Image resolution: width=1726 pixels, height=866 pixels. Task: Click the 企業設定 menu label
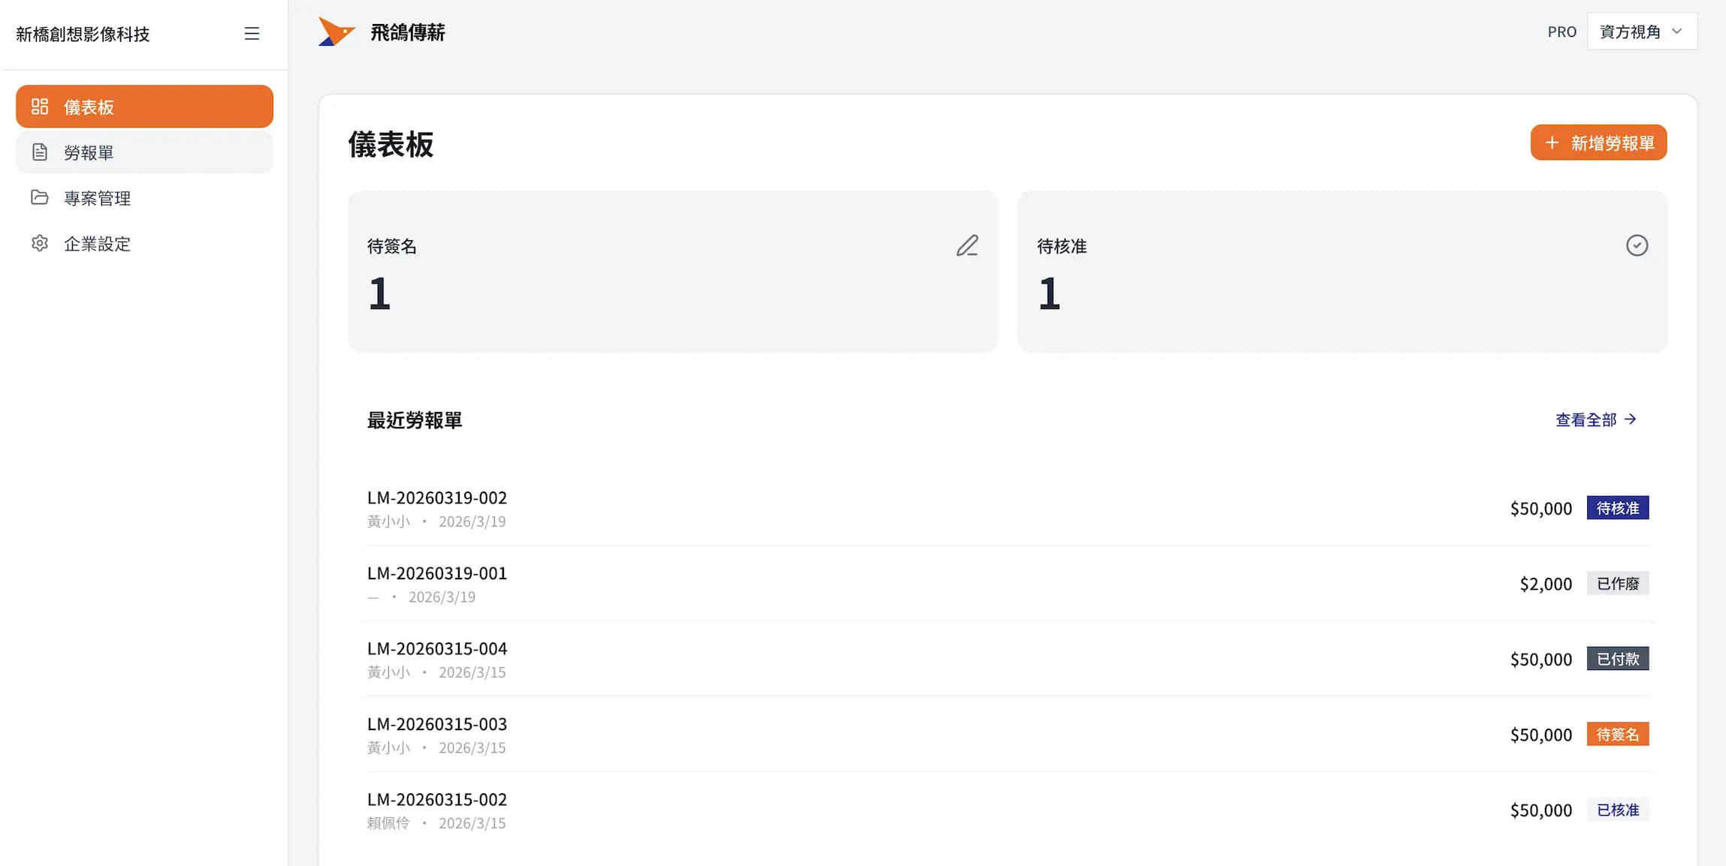tap(97, 244)
